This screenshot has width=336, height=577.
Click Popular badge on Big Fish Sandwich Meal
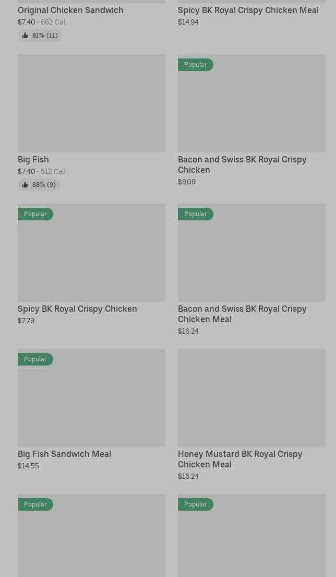pyautogui.click(x=35, y=359)
